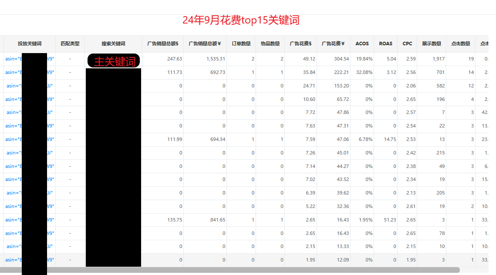Click the ROAS value 14.75
Screen dimensions: 496x275
(x=390, y=139)
